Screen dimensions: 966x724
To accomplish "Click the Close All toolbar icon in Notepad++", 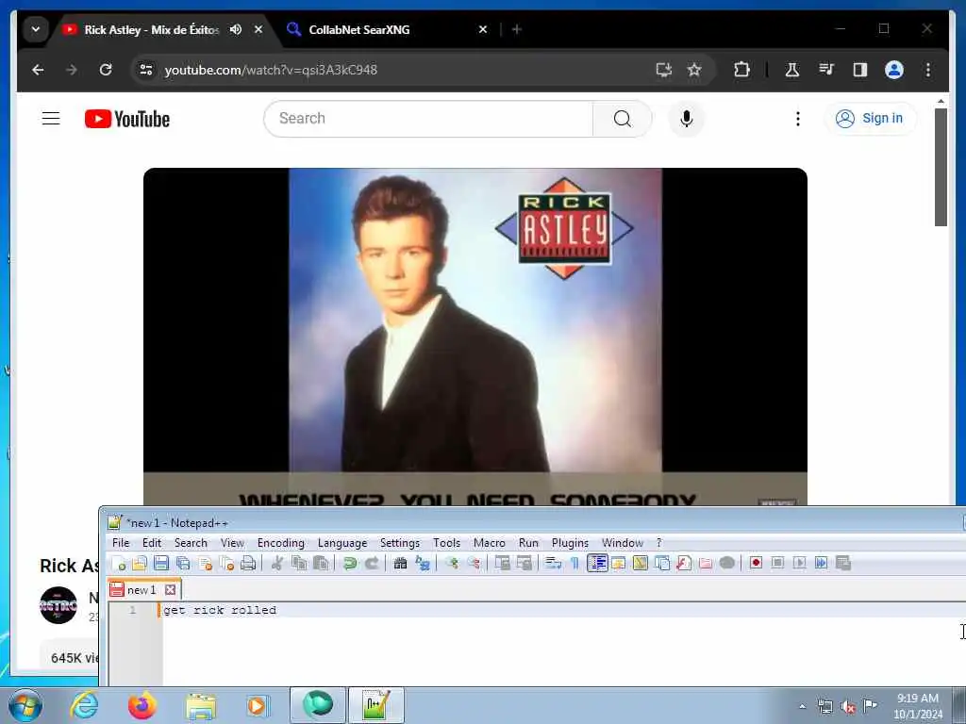I will 226,563.
